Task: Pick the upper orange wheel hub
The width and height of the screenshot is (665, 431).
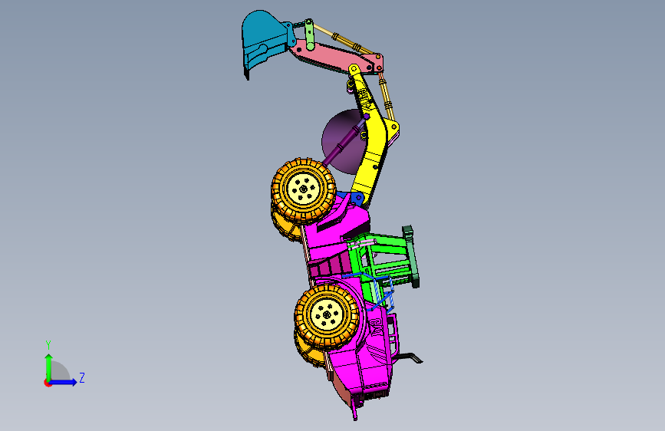Action: click(x=303, y=189)
